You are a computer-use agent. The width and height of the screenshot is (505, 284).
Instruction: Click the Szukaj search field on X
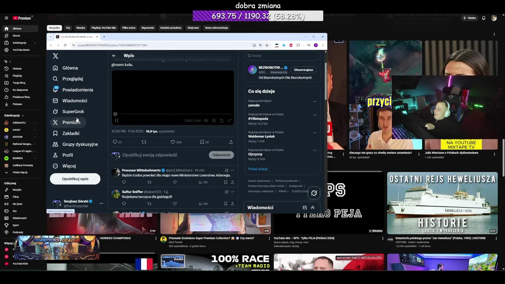pos(282,56)
